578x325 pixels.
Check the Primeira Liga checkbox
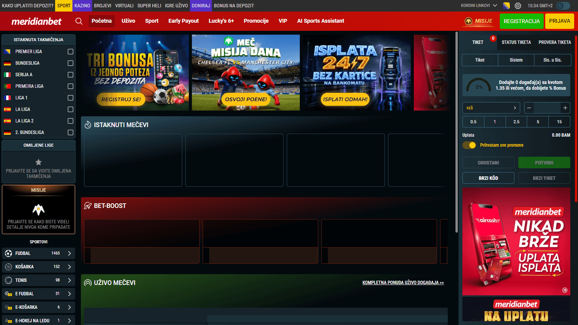pyautogui.click(x=71, y=86)
